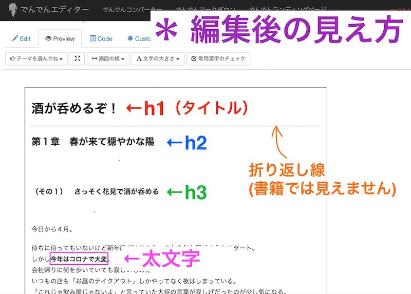This screenshot has width=411, height=294.
Task: Expand the 文字の大きさ font size dropdown
Action: [158, 59]
